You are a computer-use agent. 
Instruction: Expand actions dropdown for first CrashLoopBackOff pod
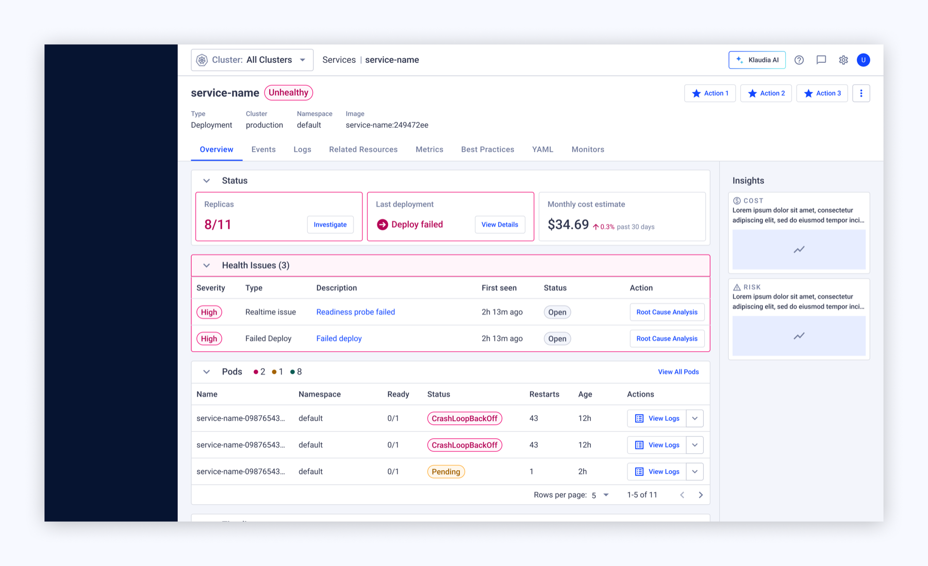pyautogui.click(x=695, y=418)
